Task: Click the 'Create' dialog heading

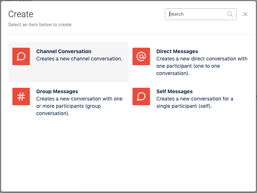Action: 21,14
